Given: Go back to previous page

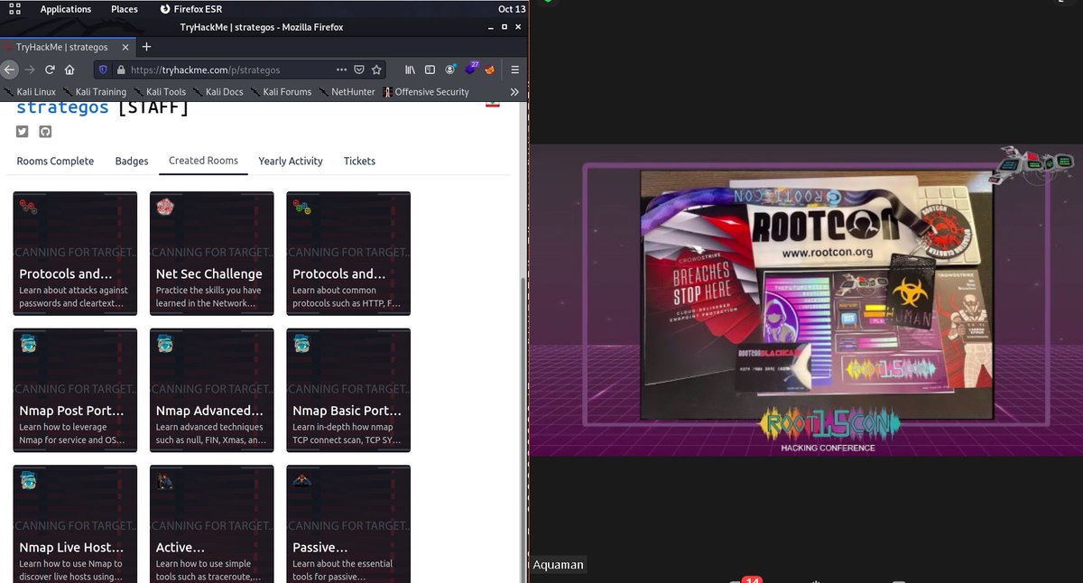Looking at the screenshot, I should click(x=10, y=69).
